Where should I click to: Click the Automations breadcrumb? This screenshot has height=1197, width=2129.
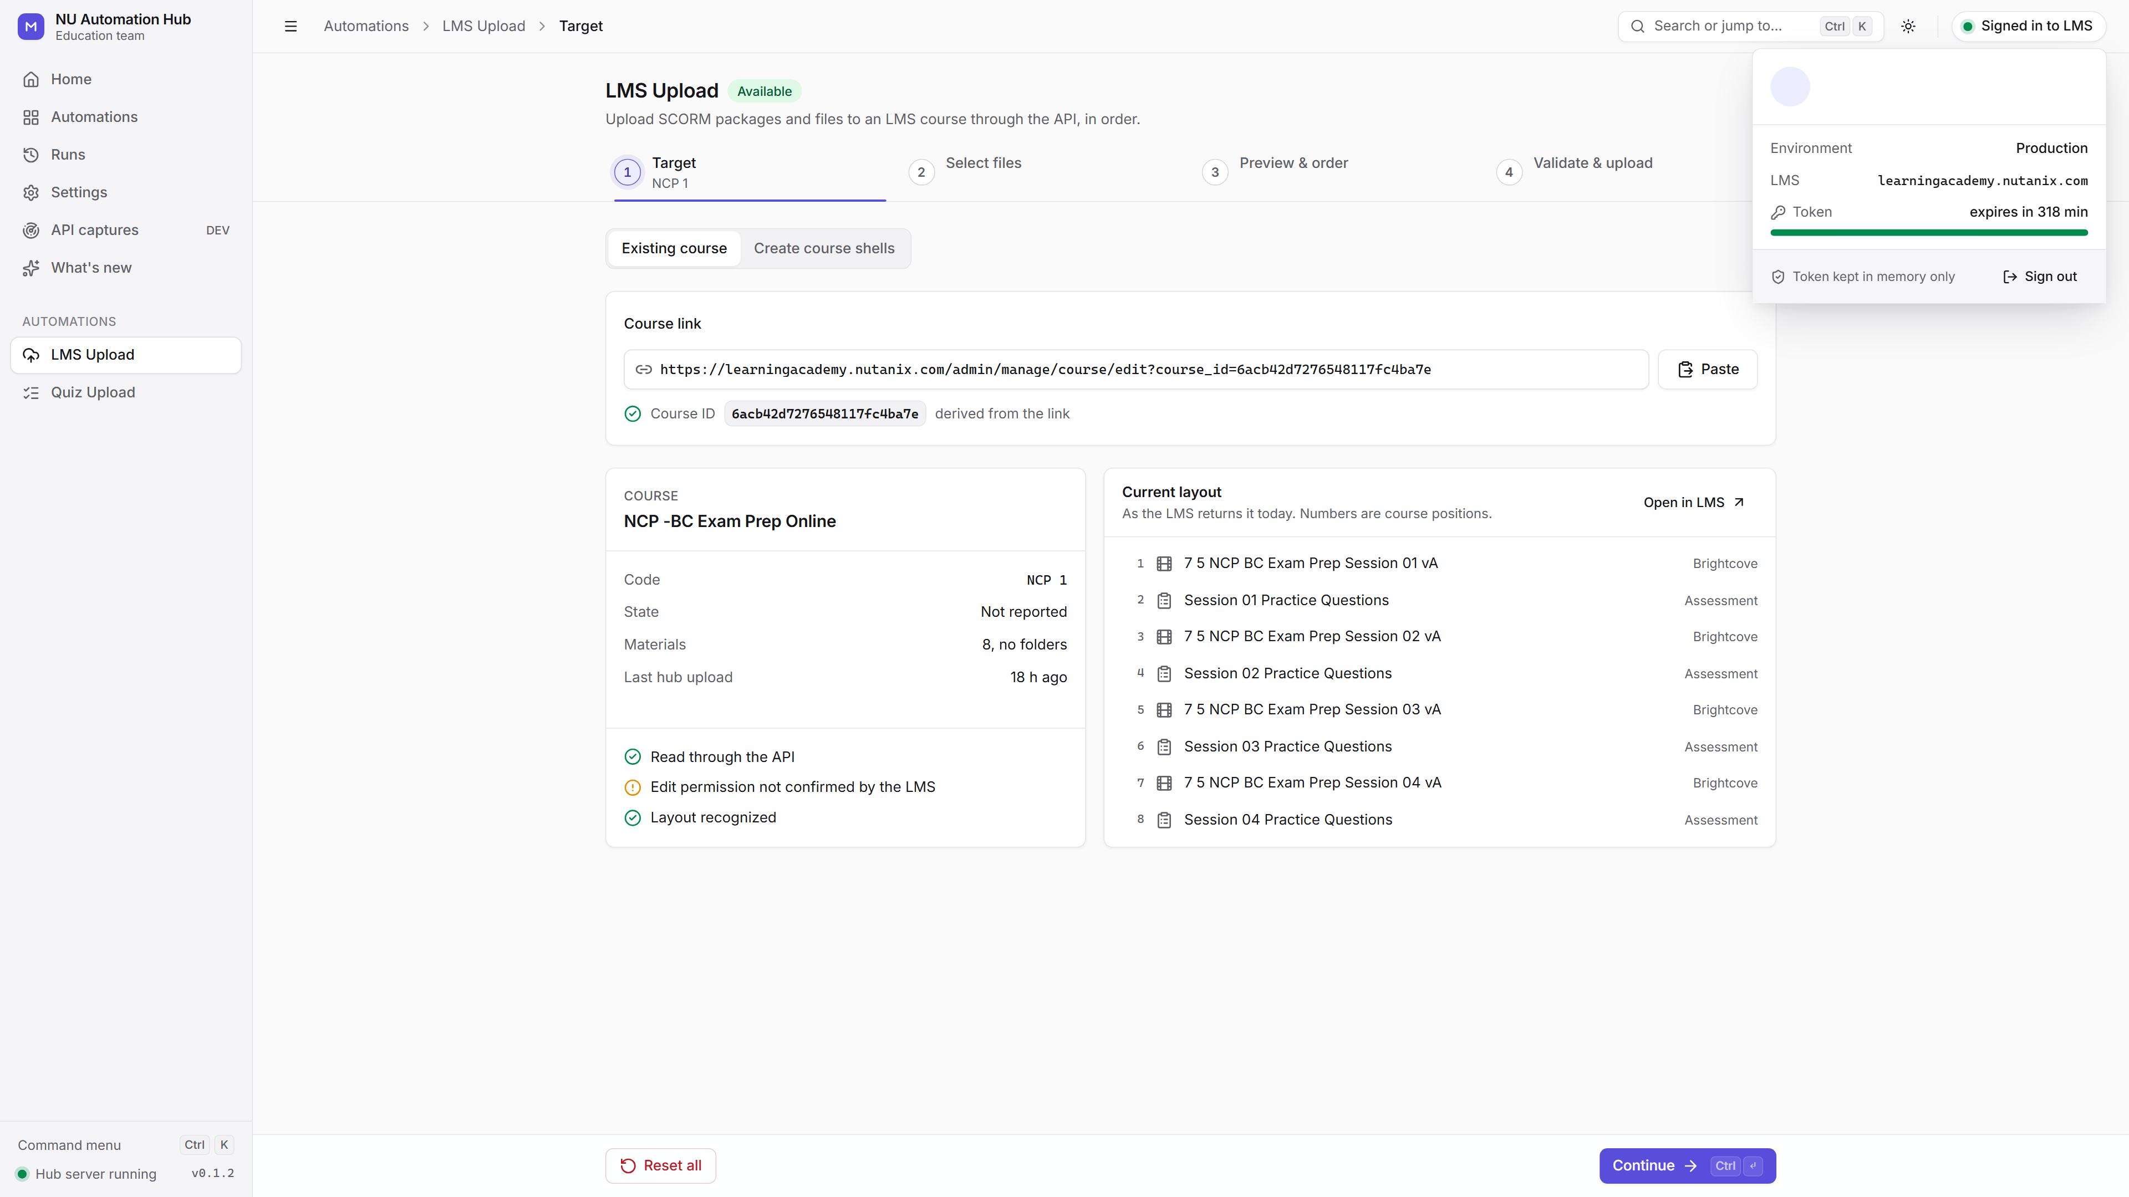tap(366, 27)
